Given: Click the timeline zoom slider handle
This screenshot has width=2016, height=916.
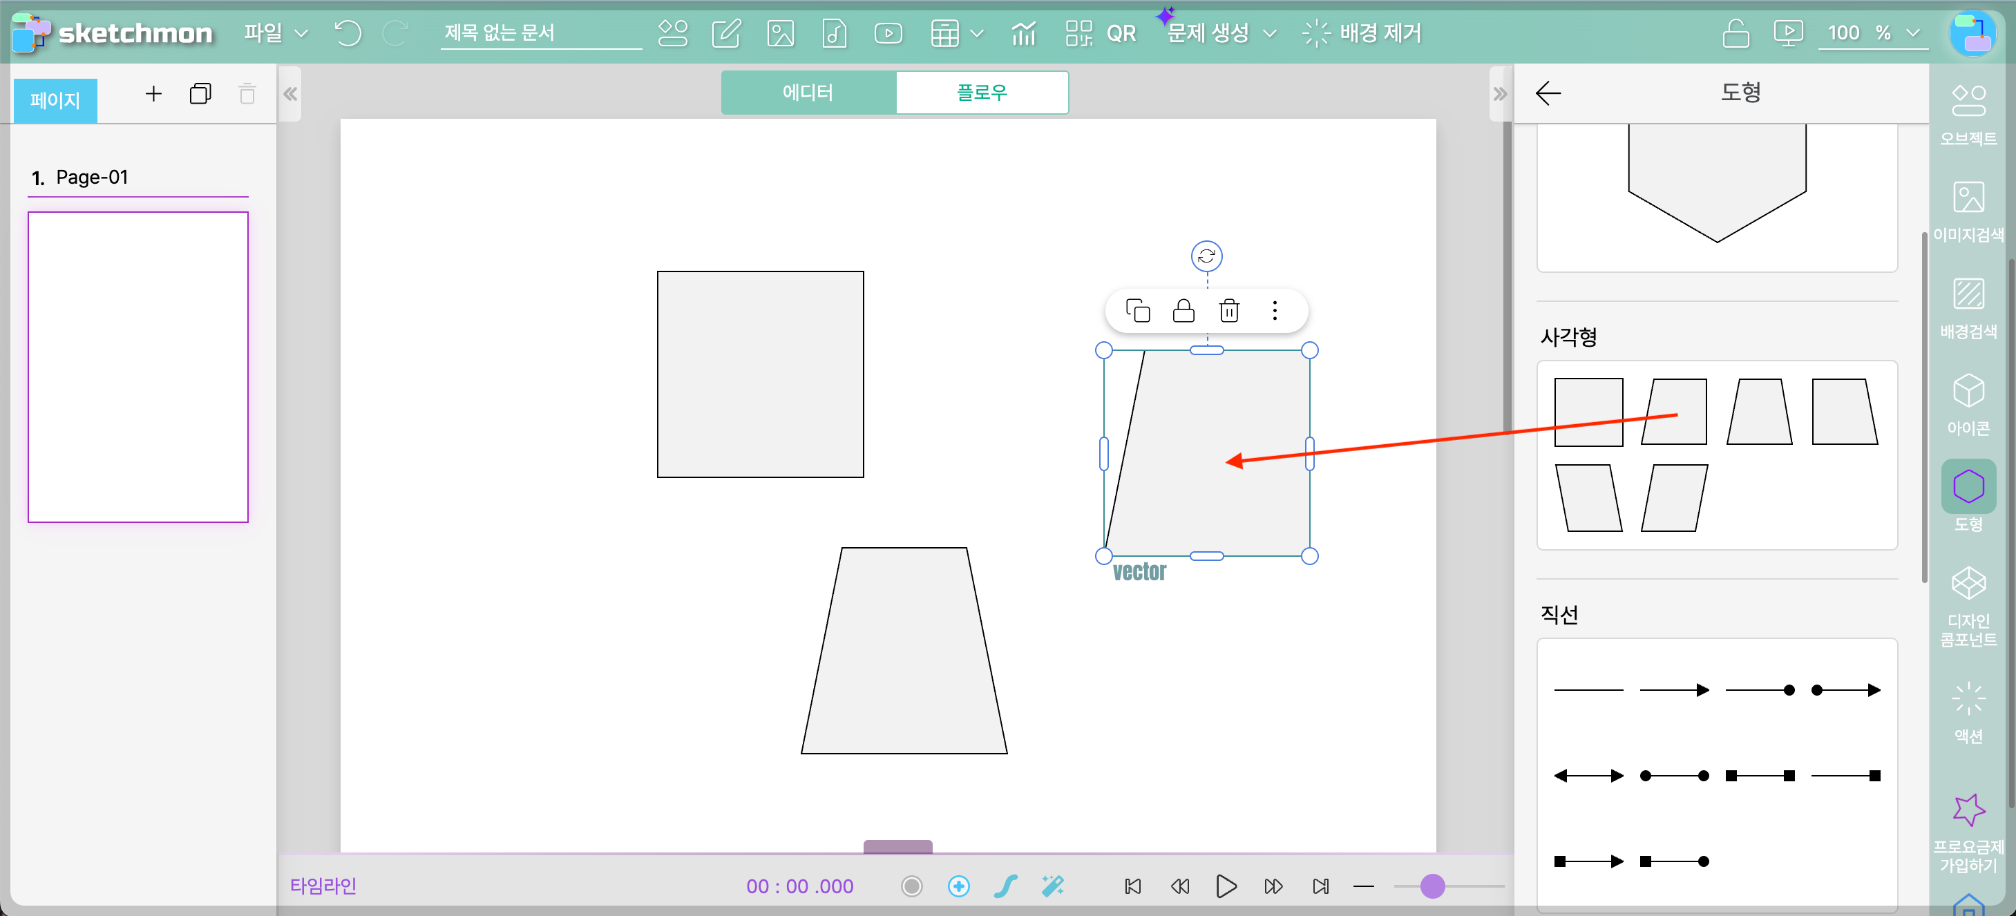Looking at the screenshot, I should tap(1432, 886).
